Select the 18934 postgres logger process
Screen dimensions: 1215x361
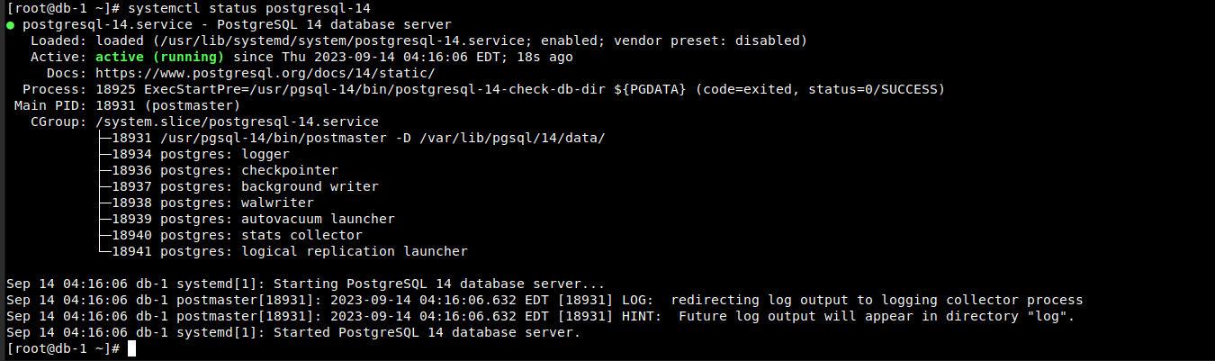click(200, 154)
